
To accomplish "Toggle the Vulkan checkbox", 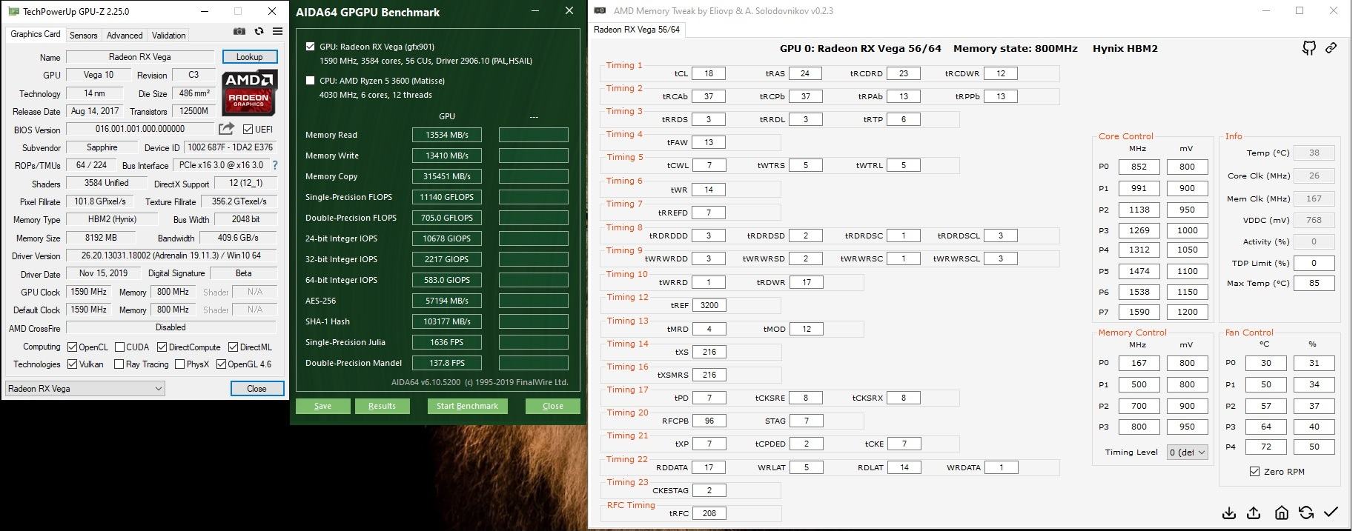I will 72,364.
